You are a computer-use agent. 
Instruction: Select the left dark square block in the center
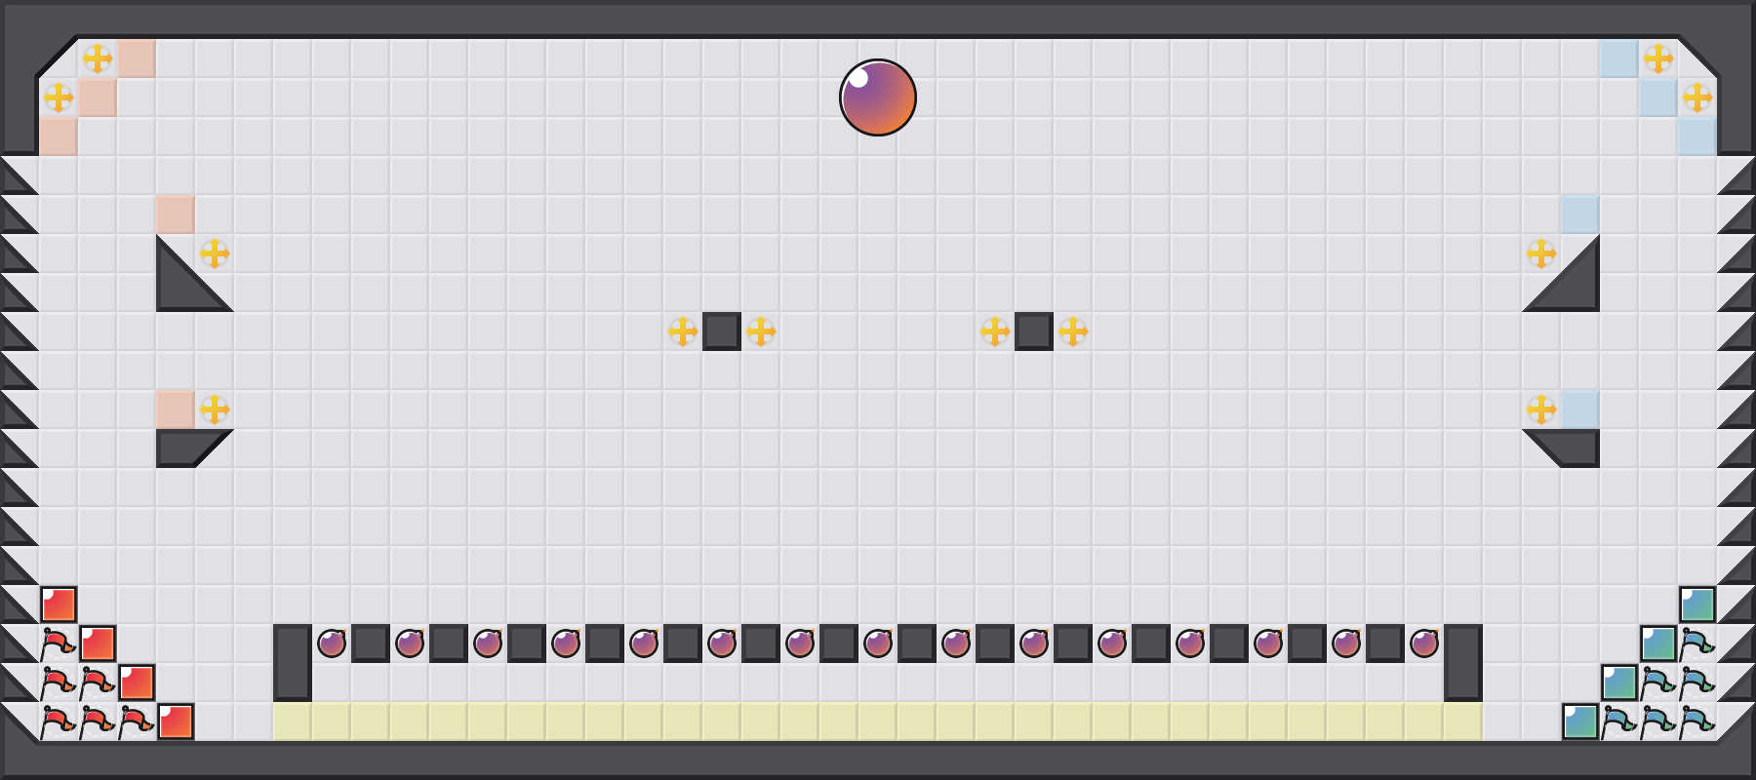click(722, 331)
